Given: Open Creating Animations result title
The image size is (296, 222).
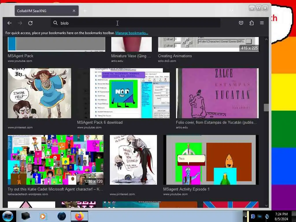Looking at the screenshot, I should [x=175, y=56].
